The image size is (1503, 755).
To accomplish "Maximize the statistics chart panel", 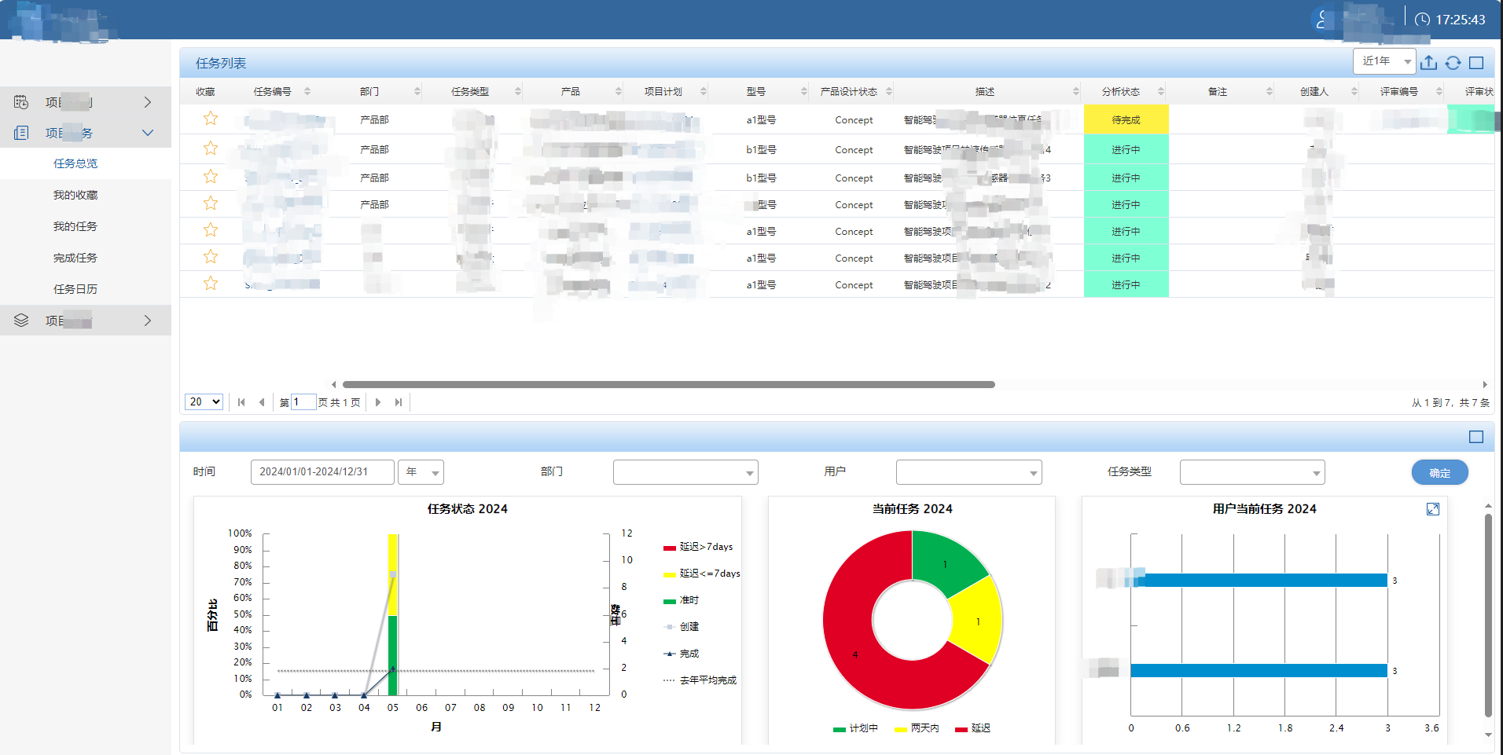I will point(1476,437).
